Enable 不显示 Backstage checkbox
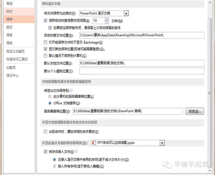The width and height of the screenshot is (215, 175). (x=45, y=42)
